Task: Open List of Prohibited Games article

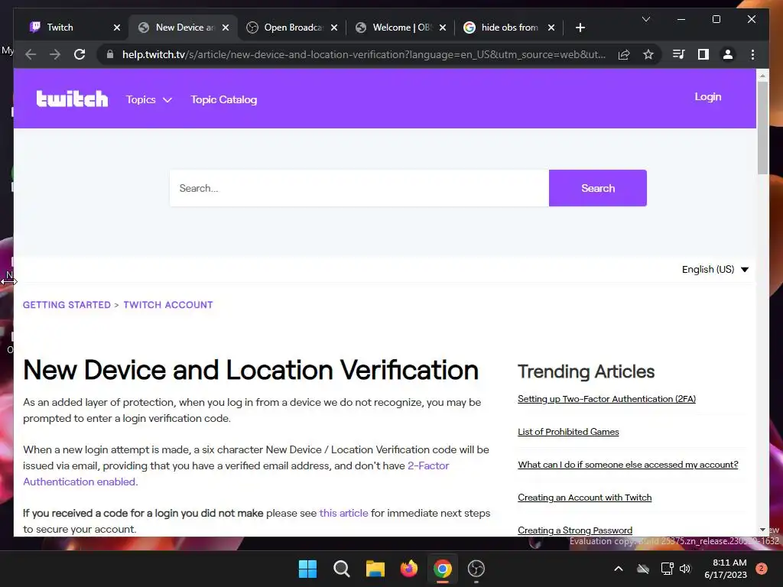Action: (568, 432)
